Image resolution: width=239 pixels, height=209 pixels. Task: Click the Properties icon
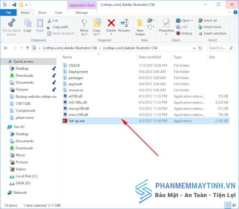click(x=166, y=23)
